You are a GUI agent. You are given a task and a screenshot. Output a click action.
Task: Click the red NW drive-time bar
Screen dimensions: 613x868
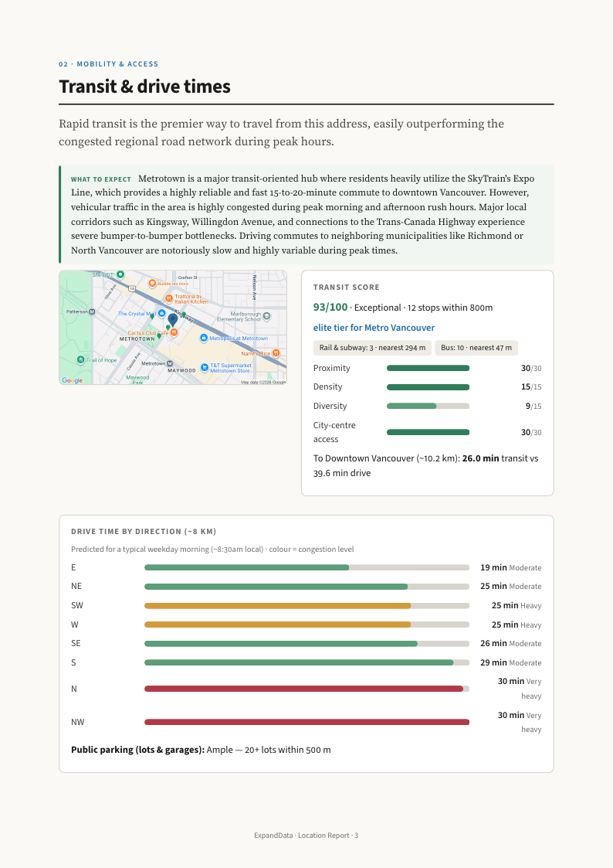[x=306, y=722]
